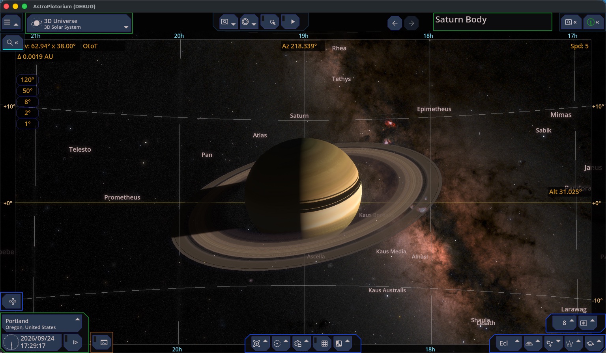This screenshot has height=353, width=606.
Task: Open the stars display options
Action: (553, 343)
